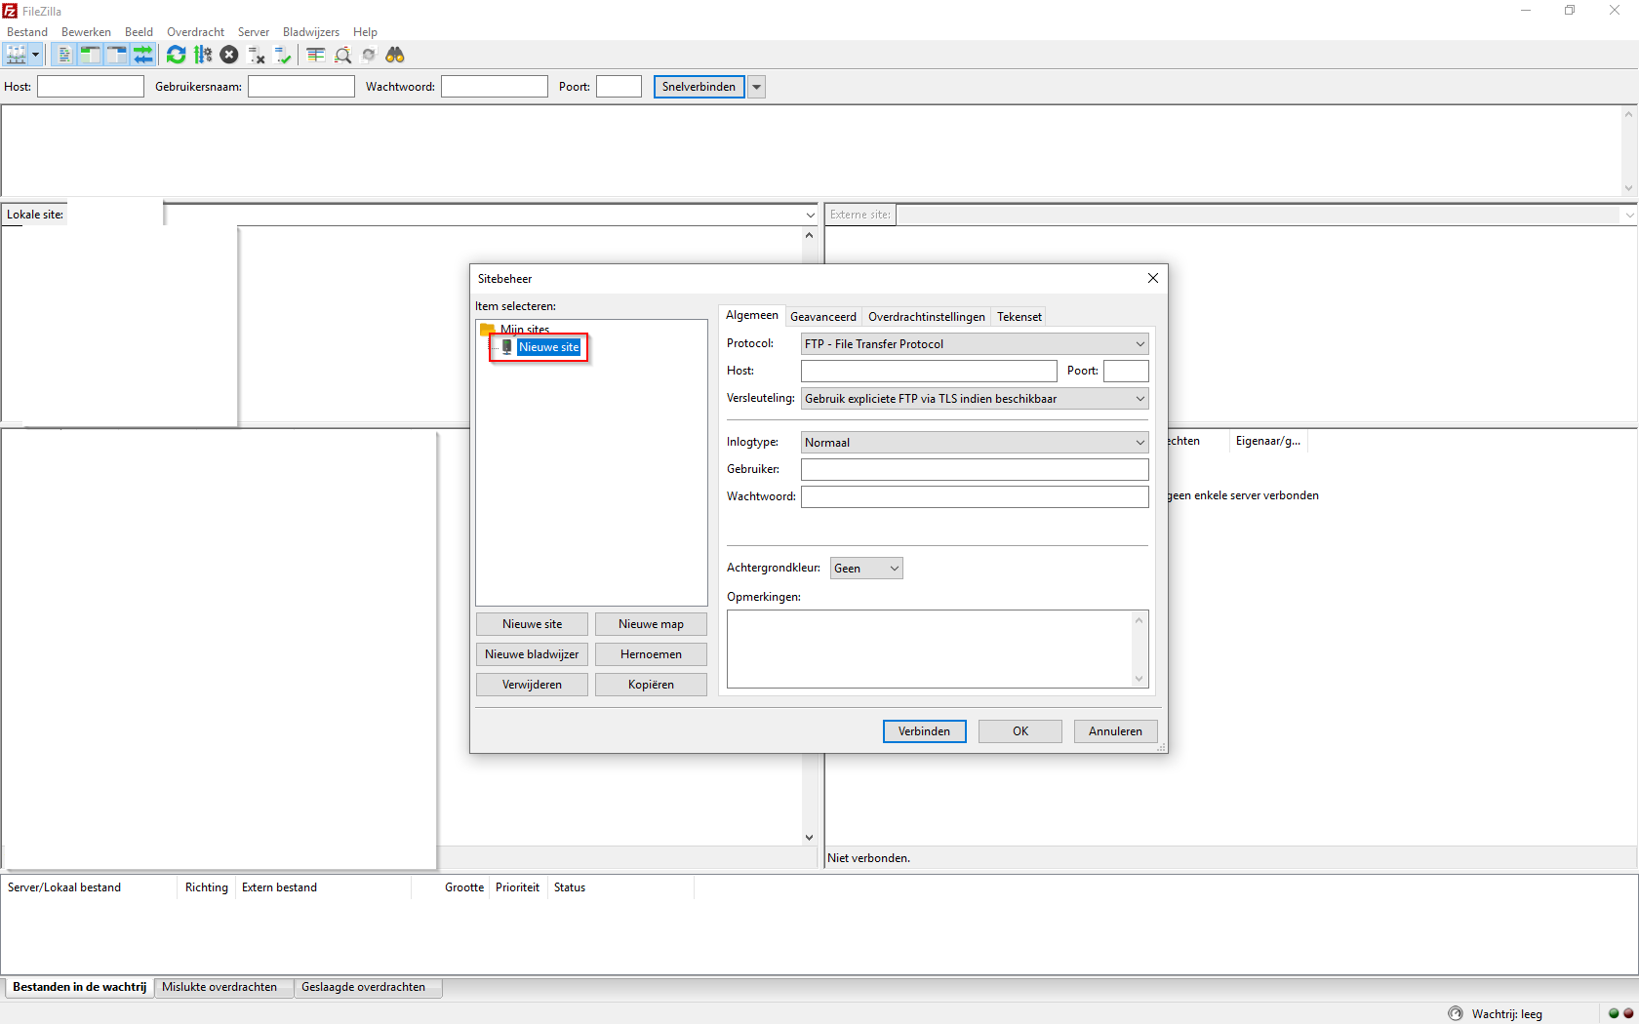The height and width of the screenshot is (1024, 1639).
Task: Click the Opmerkingen text area
Action: pos(938,650)
